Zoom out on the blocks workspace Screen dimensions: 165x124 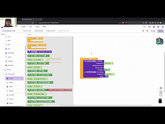pyautogui.click(x=161, y=95)
